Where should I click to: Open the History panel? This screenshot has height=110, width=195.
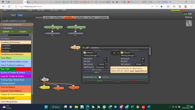coord(189,17)
